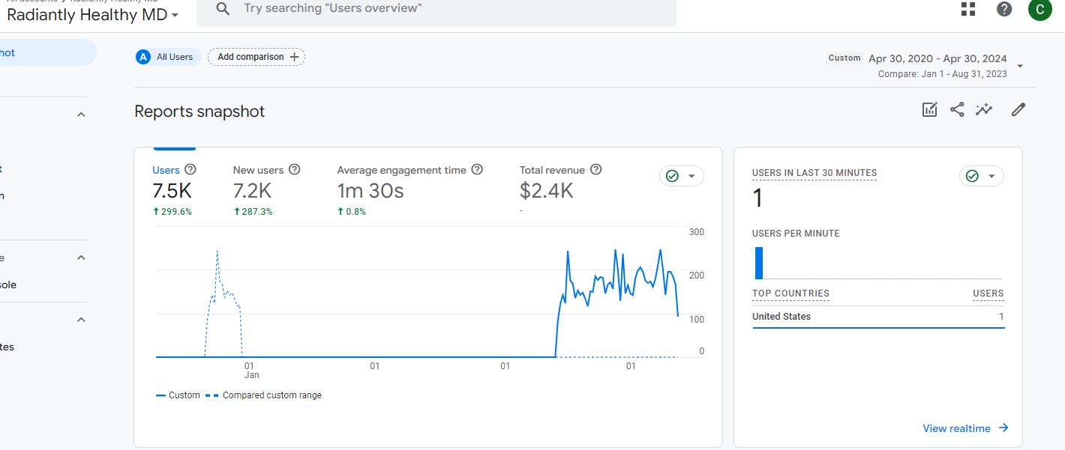The image size is (1065, 450).
Task: Open the Insights sparkline icon
Action: point(984,110)
